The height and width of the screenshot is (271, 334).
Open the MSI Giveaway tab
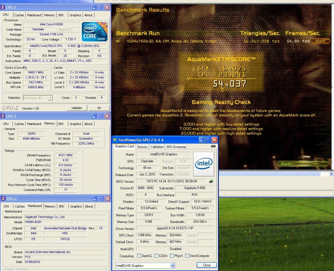click(176, 147)
